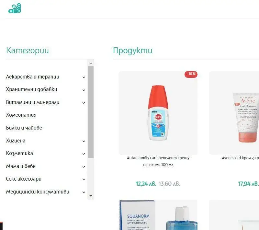Open the Avene Cold Cream image

tap(234, 113)
